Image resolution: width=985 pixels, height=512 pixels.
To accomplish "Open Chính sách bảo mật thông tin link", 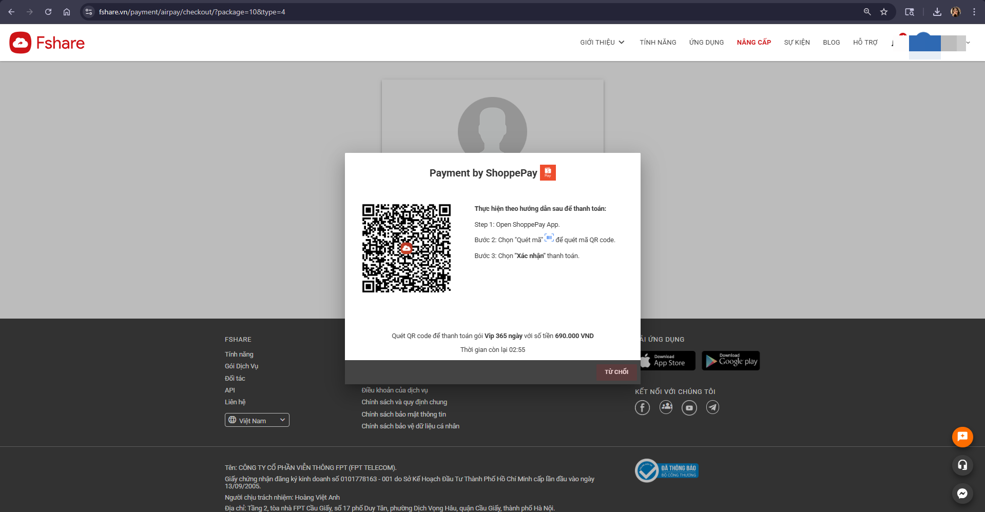I will 404,415.
